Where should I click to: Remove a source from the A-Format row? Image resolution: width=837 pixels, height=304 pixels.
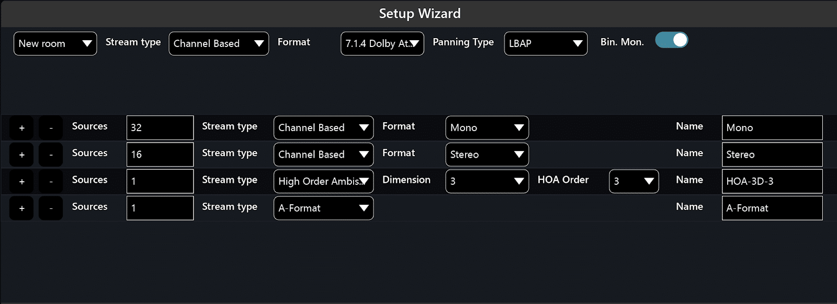point(50,208)
